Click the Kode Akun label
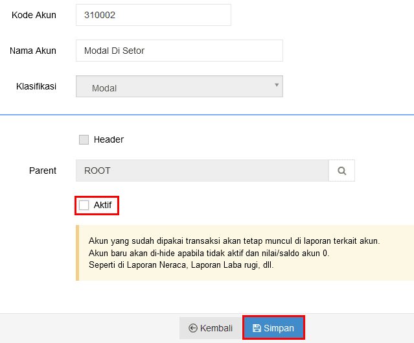 (34, 15)
